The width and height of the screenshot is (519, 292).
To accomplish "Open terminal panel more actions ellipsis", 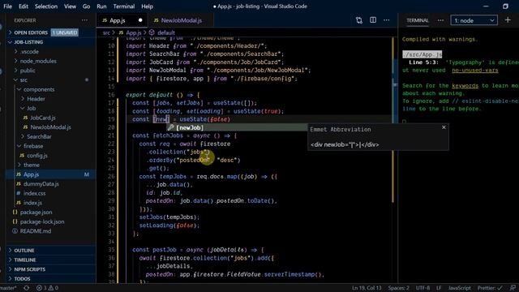I will tap(440, 20).
